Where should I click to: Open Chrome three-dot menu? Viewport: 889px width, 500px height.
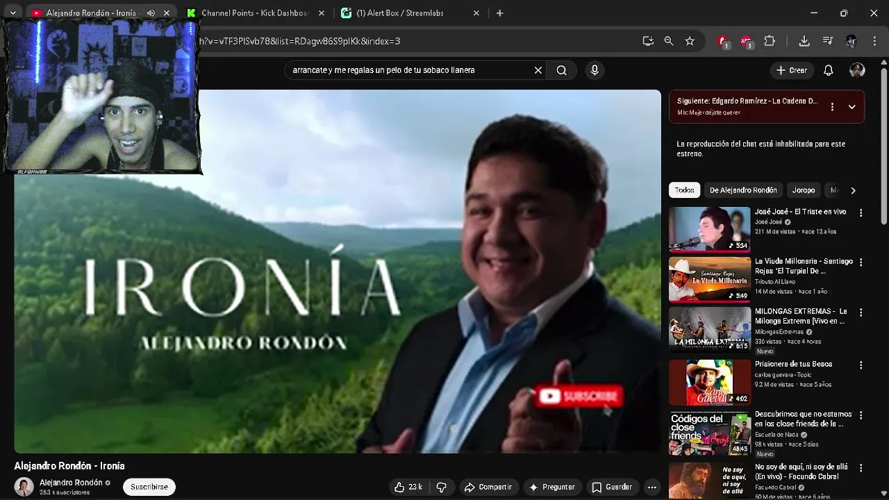(874, 41)
